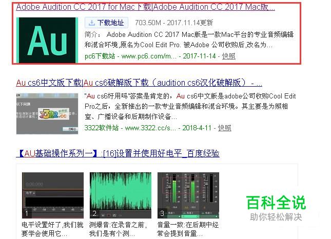Click the caption 音量一致:在后期中经常会提到音量
The image size is (331, 239).
(x=188, y=229)
